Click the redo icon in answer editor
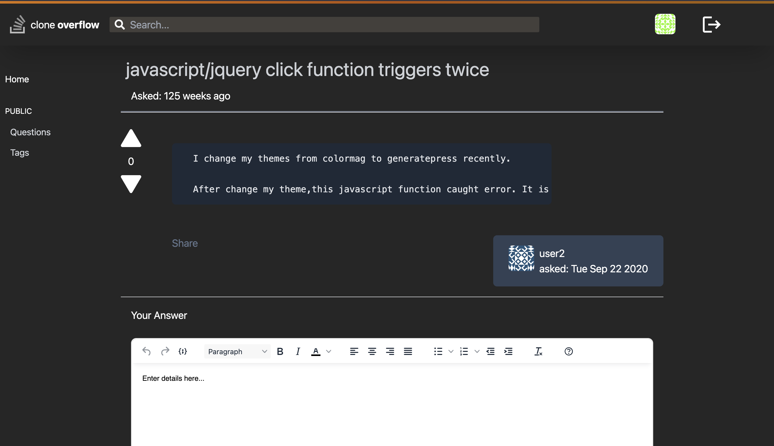774x446 pixels. [x=165, y=351]
